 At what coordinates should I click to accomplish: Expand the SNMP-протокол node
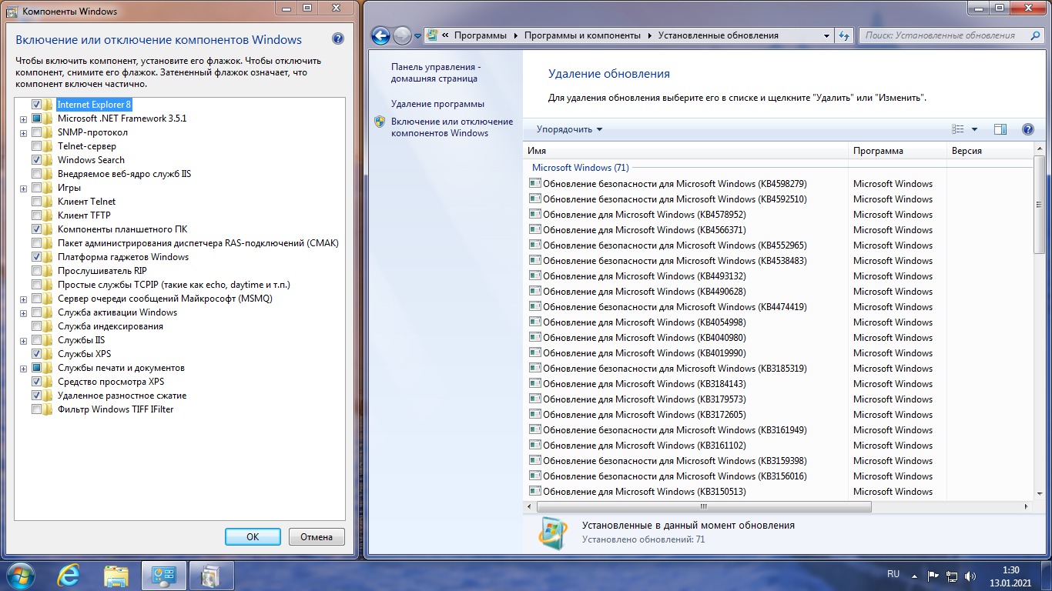(24, 133)
